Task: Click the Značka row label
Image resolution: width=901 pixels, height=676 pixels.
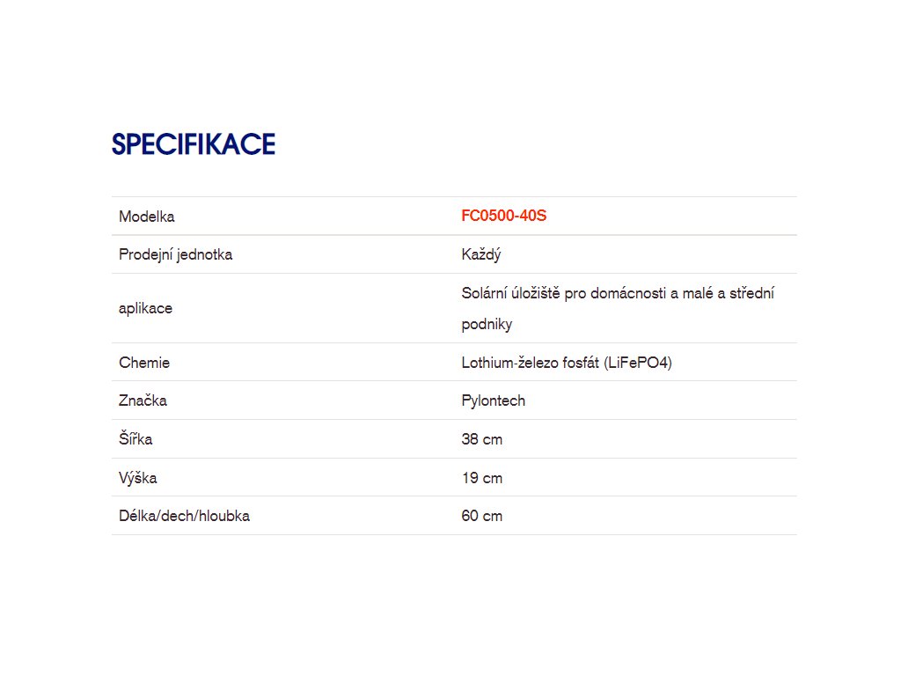Action: coord(143,400)
